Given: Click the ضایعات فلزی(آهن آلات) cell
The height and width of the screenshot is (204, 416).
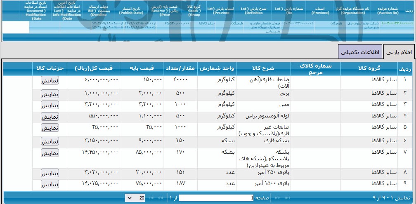Looking at the screenshot, I should [x=263, y=82].
